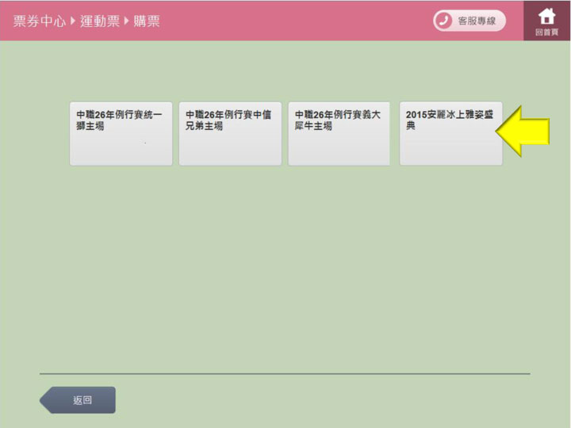The width and height of the screenshot is (571, 428).
Task: Click the home icon to return home
Action: click(546, 16)
